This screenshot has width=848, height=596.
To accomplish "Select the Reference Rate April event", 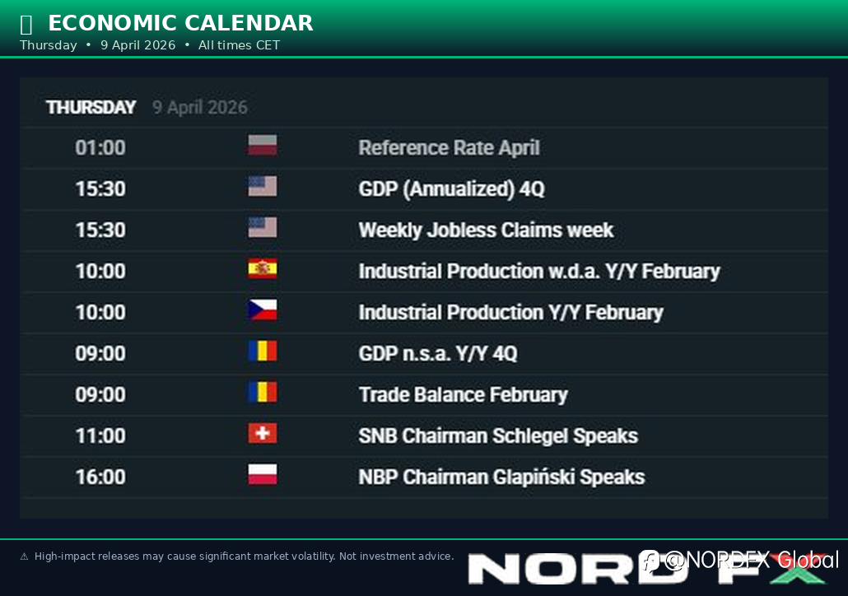I will [x=449, y=148].
